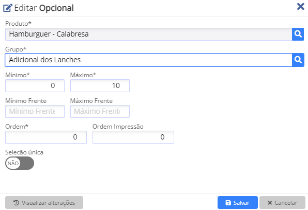Image resolution: width=308 pixels, height=210 pixels.
Task: Click the Máximo Frente input field
Action: 100,111
